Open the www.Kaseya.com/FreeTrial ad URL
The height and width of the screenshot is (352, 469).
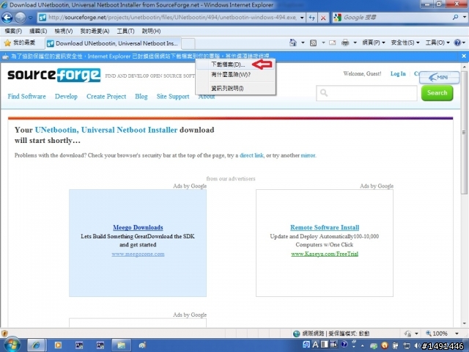325,254
